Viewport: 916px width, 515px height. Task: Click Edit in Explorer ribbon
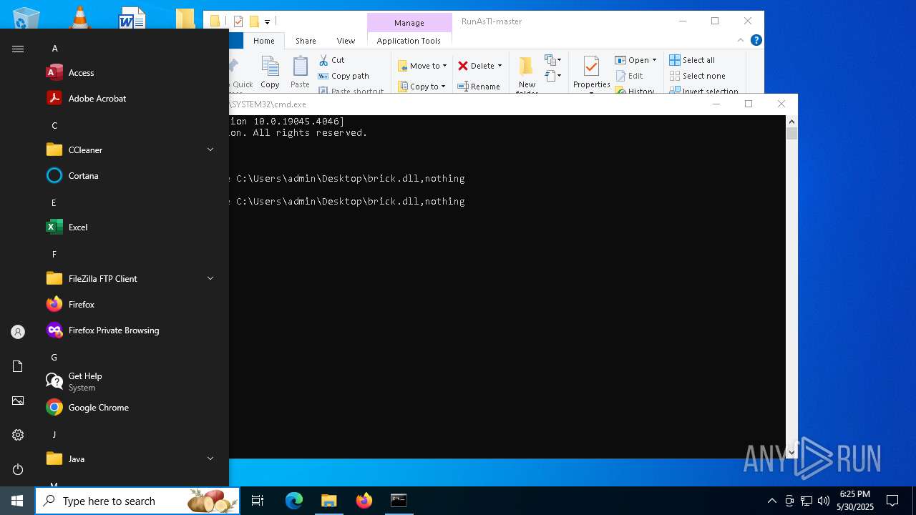[x=629, y=76]
